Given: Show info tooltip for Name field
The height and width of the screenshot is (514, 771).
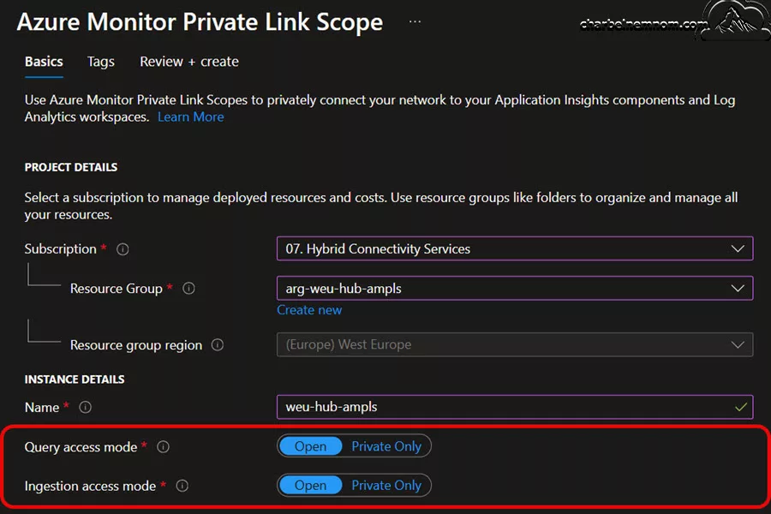Looking at the screenshot, I should [85, 407].
